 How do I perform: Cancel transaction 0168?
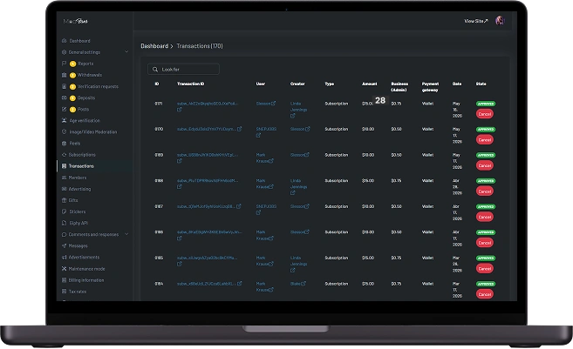(x=485, y=191)
